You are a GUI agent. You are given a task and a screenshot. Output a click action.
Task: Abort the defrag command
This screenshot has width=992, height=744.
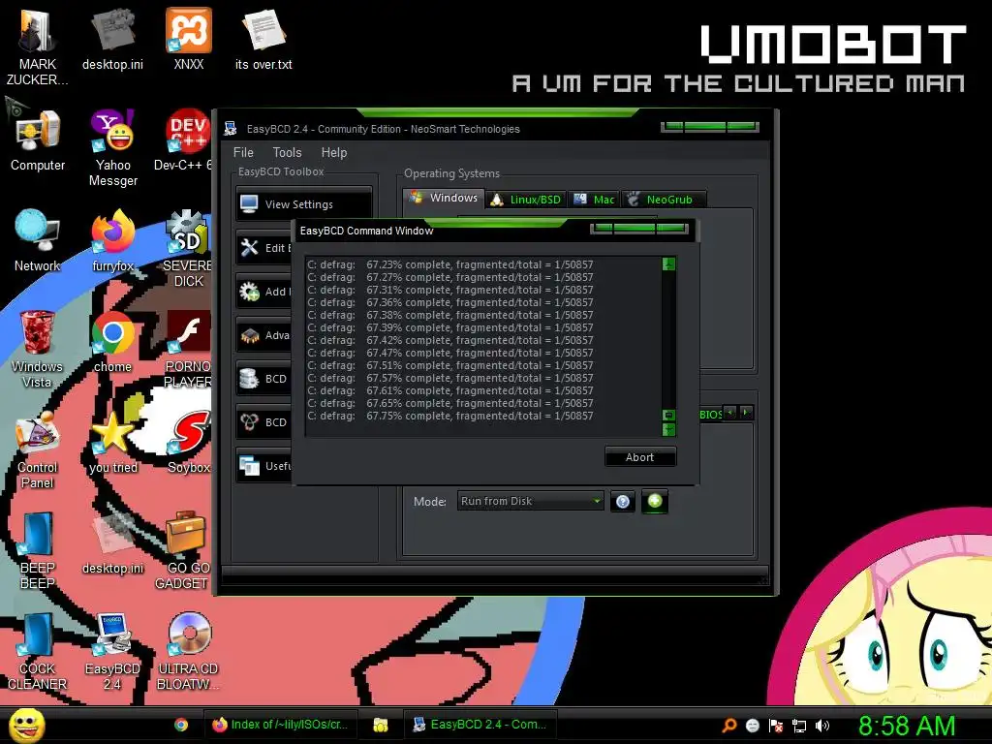point(640,457)
